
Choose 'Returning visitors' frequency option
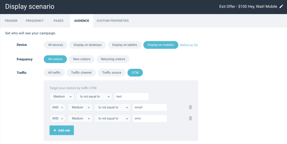click(113, 59)
